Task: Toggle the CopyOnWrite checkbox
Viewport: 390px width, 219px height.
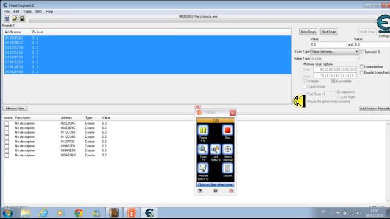Action: [x=305, y=86]
